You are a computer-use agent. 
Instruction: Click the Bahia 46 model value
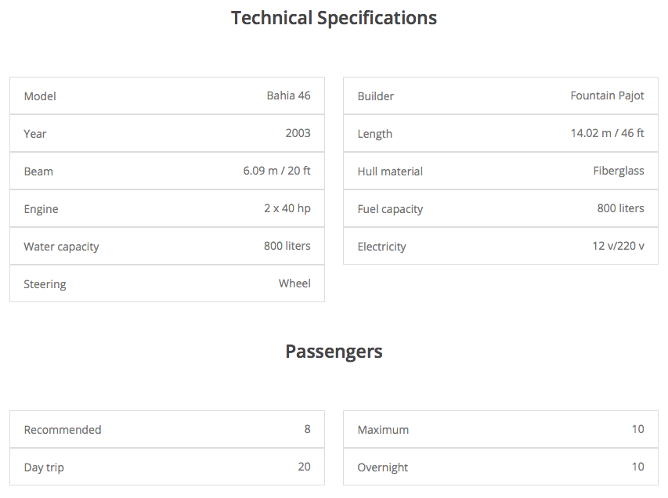pos(288,96)
